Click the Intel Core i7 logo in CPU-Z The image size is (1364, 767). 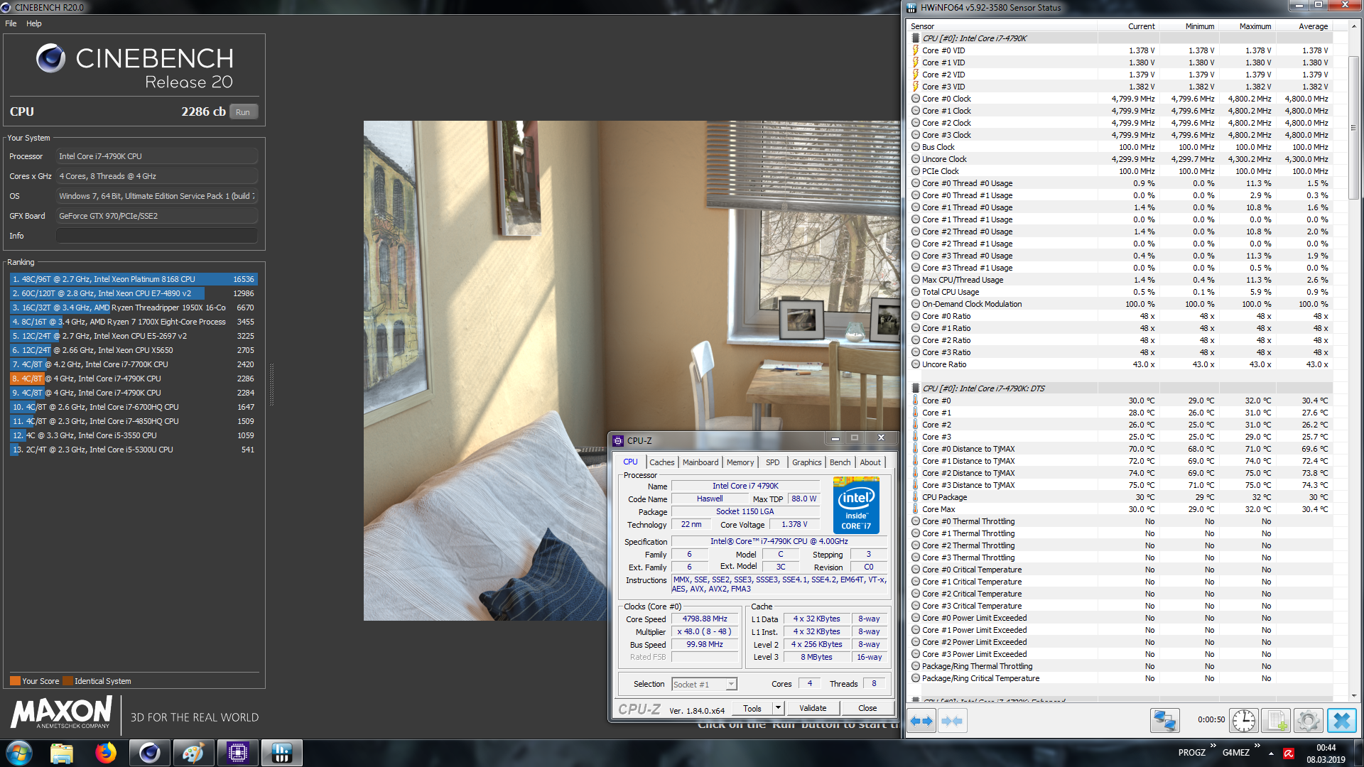856,505
